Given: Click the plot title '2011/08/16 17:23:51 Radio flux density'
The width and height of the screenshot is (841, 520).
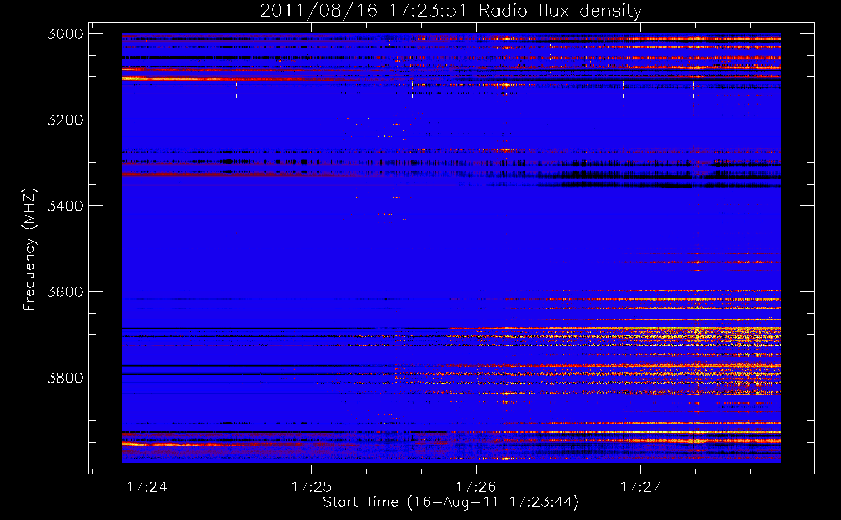Looking at the screenshot, I should 451,10.
